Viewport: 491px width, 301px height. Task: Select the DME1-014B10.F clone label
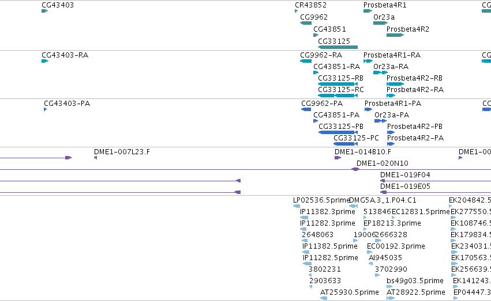(362, 152)
